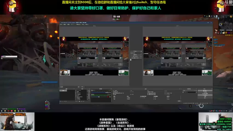Viewport: 233px width, 131px height.
Task: Remove the selected scene with the minus icon
Action: tap(62, 101)
